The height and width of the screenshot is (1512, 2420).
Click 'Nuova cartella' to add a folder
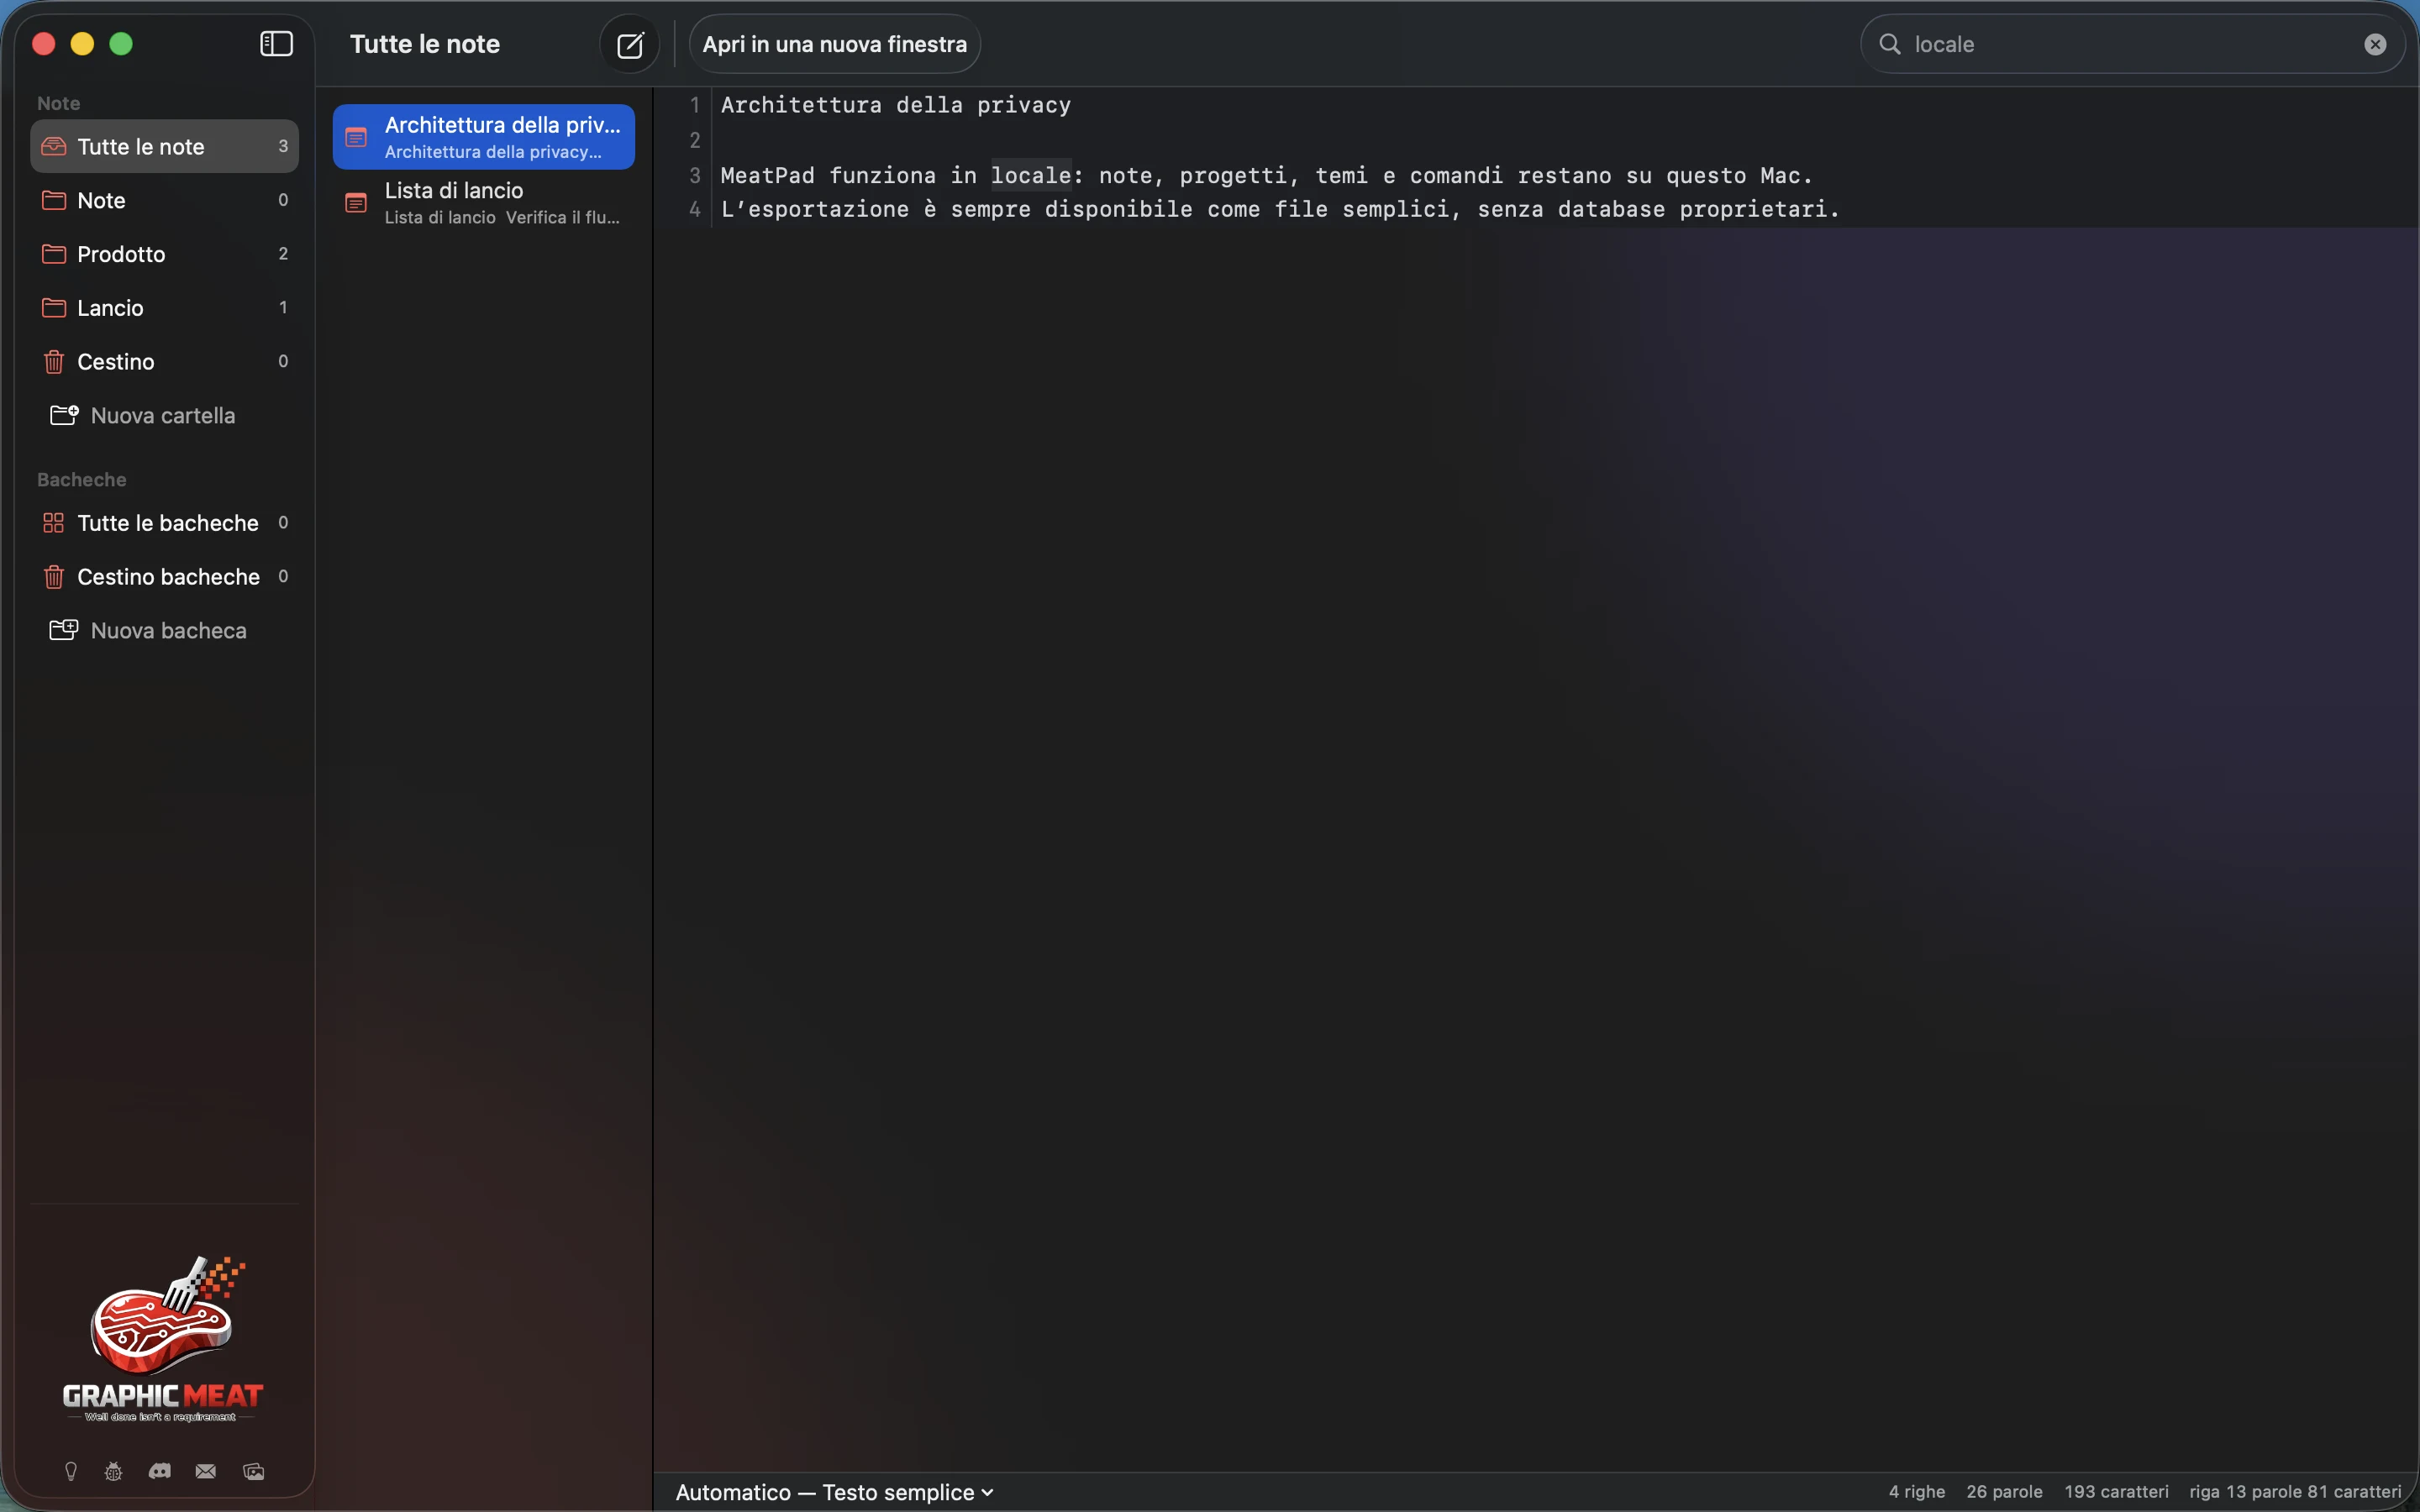coord(164,416)
